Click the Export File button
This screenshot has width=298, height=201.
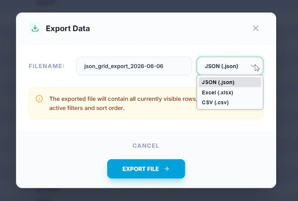(146, 169)
